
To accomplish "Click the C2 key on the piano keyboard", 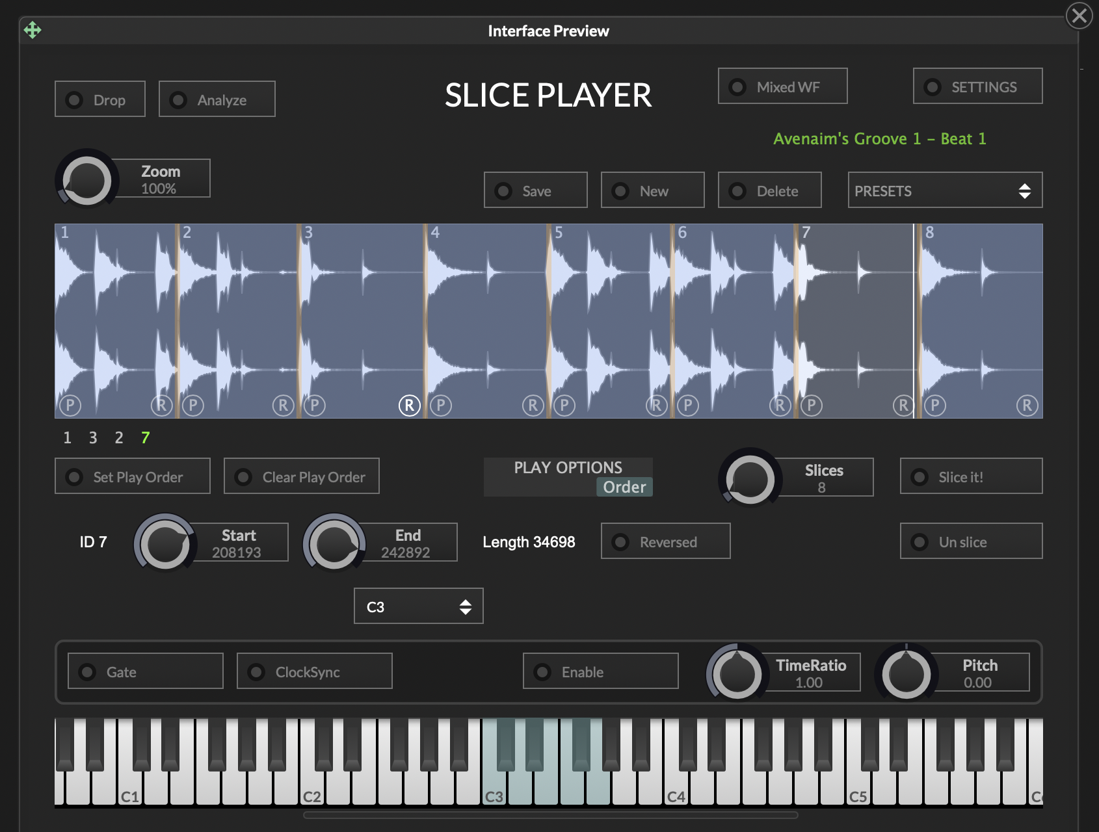I will tap(312, 786).
